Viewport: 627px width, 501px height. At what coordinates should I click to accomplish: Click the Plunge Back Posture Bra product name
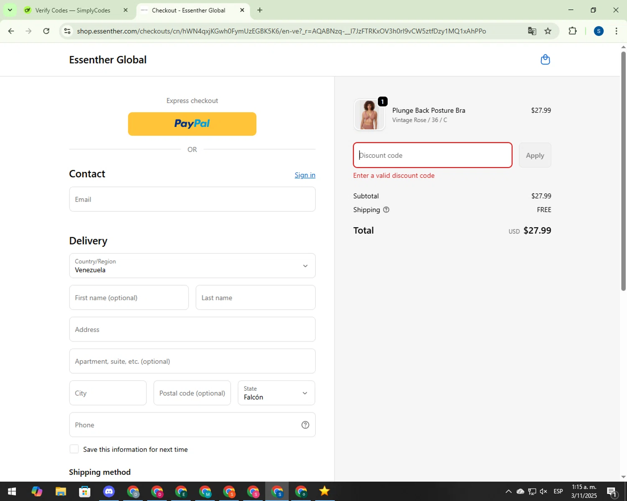428,110
